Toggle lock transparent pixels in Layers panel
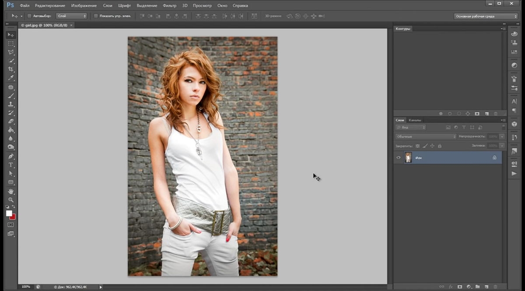525x291 pixels. [417, 146]
